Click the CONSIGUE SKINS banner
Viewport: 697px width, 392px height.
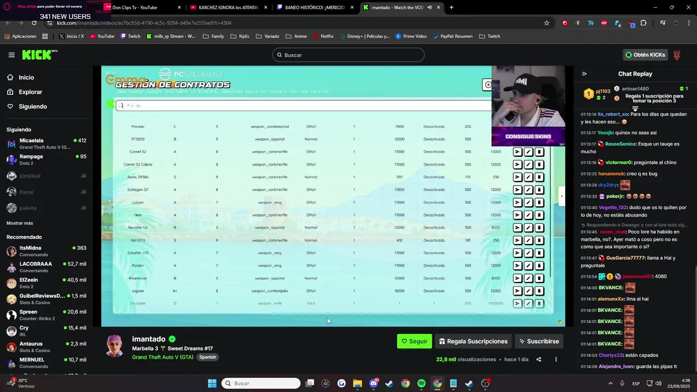pos(528,137)
